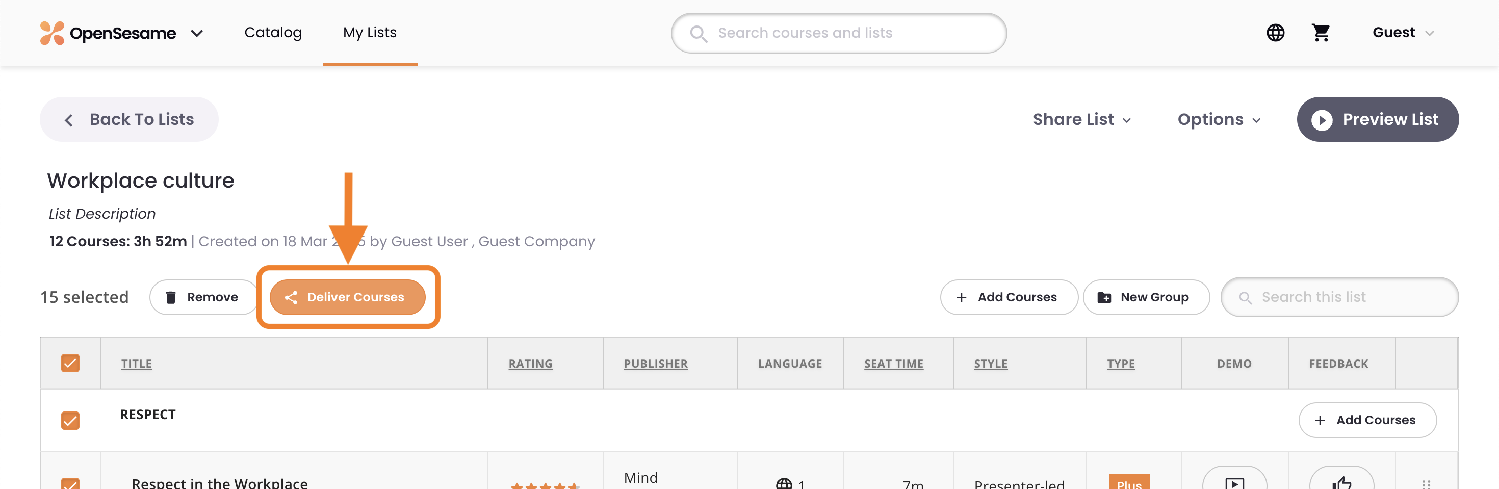
Task: Sort by the STYLE column
Action: (x=990, y=363)
